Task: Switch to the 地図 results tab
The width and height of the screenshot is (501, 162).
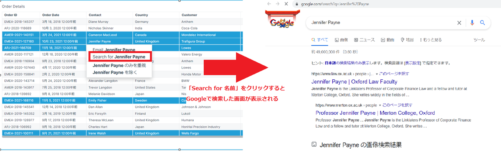Action: coord(407,40)
